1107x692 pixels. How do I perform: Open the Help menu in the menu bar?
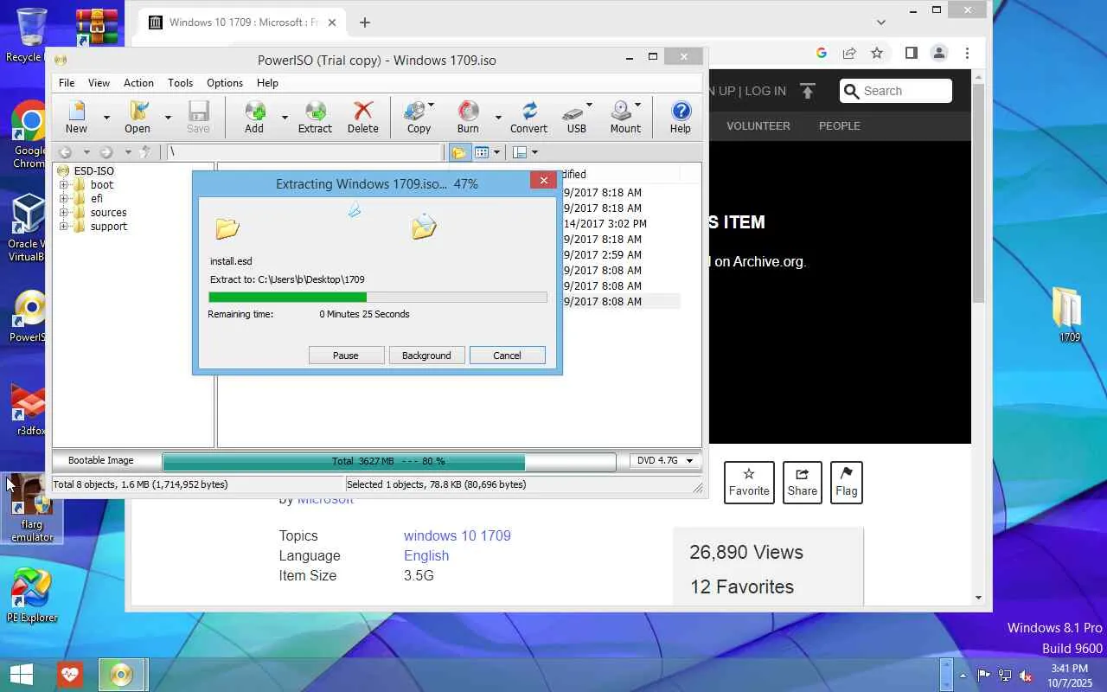(x=267, y=83)
